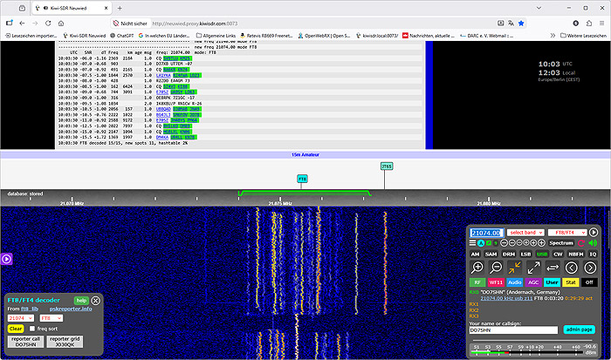Click the red refresh arrow icon

pyautogui.click(x=581, y=243)
